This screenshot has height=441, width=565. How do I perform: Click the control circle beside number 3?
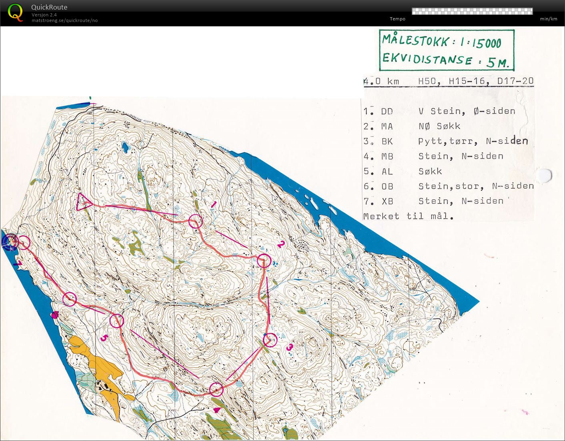pyautogui.click(x=270, y=340)
